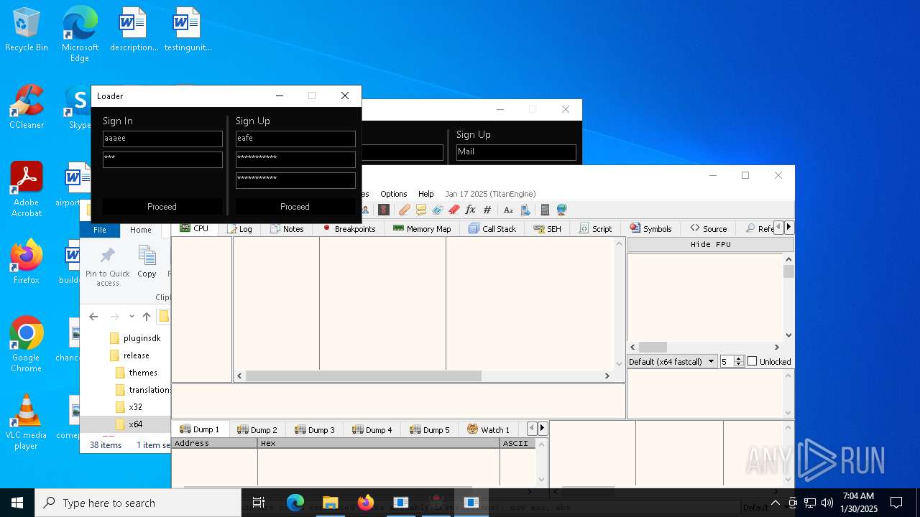The image size is (920, 517).
Task: Switch to the SEH tab
Action: pos(548,228)
